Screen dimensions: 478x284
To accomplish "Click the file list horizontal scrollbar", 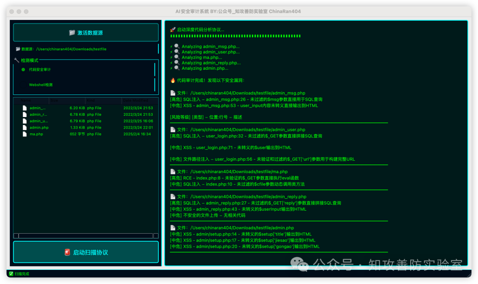I will [x=86, y=236].
